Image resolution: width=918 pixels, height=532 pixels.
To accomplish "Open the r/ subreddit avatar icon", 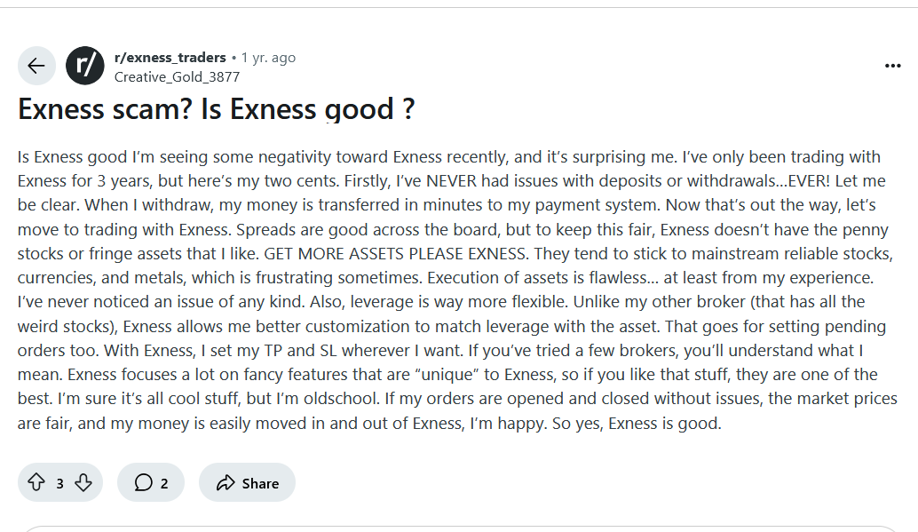I will (x=85, y=66).
